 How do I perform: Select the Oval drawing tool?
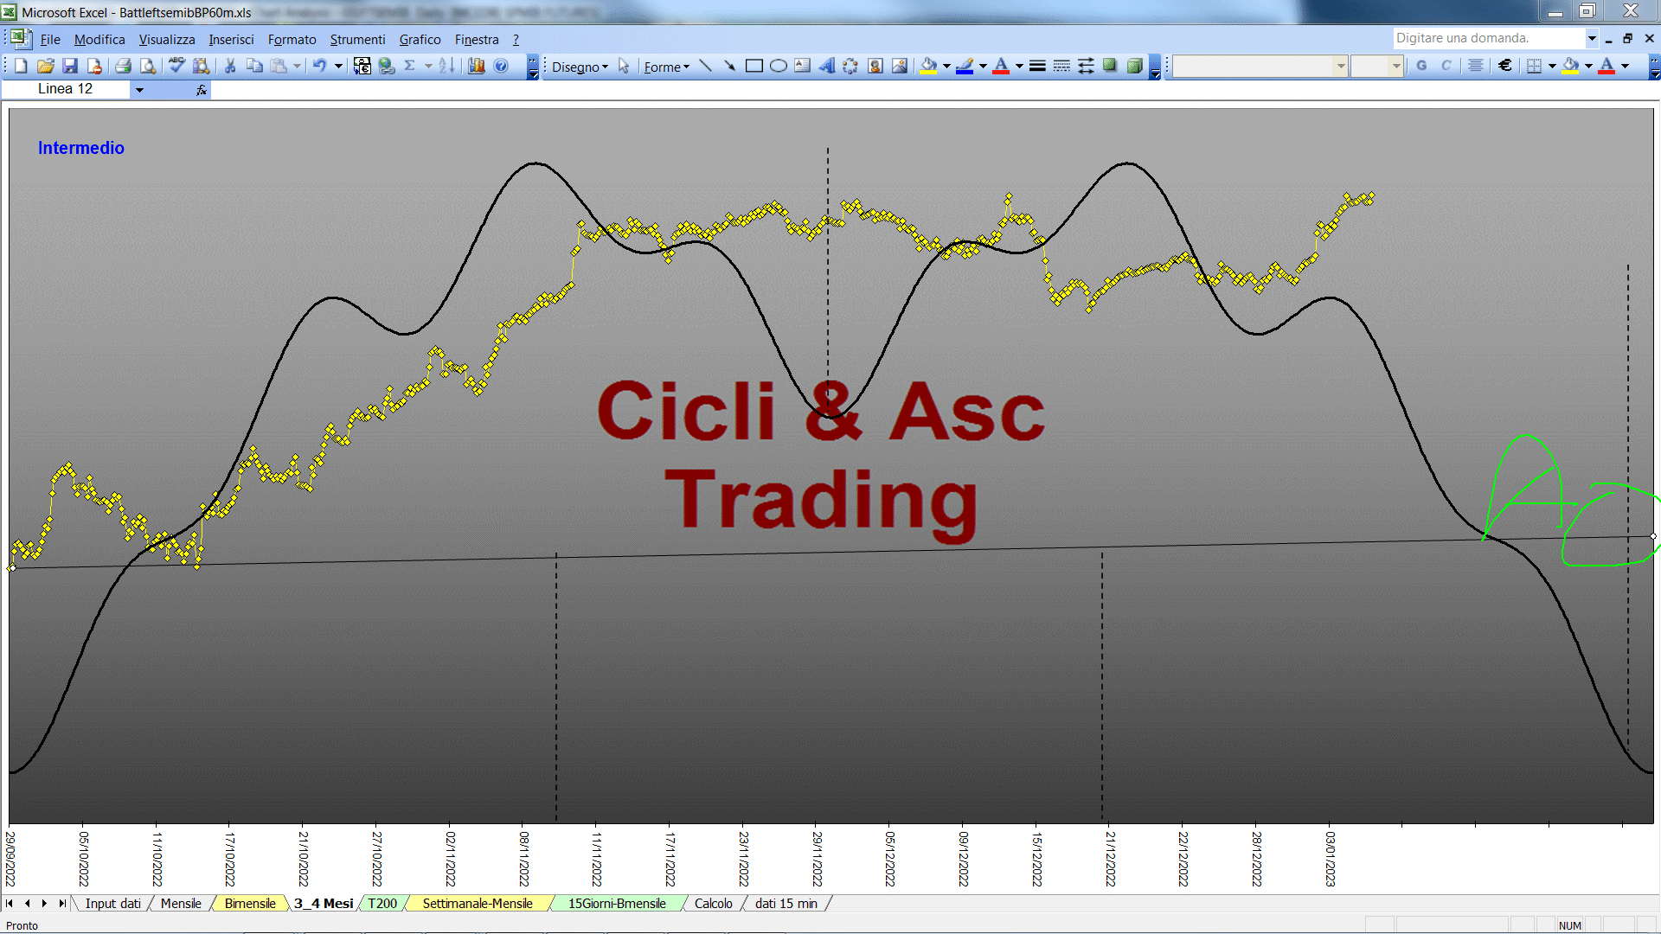tap(778, 67)
